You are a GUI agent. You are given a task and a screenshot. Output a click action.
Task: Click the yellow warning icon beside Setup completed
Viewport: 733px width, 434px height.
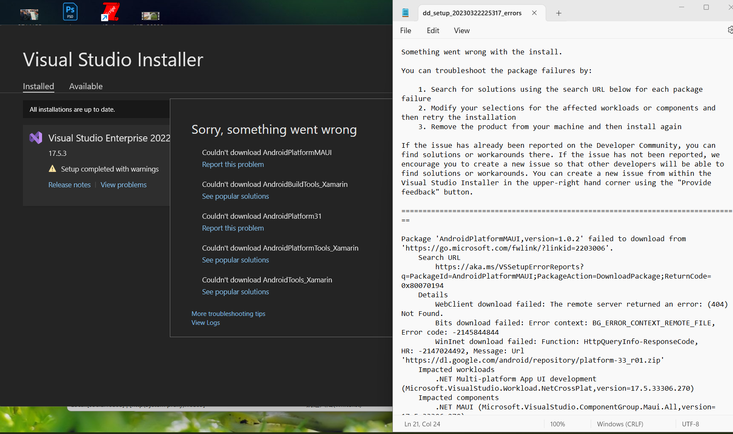coord(52,169)
